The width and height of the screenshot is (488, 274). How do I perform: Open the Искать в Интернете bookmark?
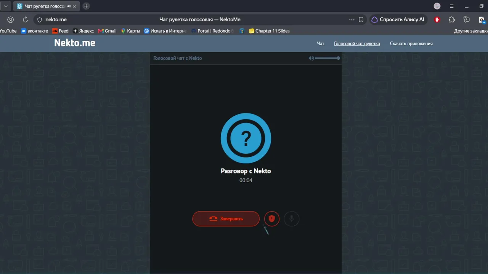165,31
